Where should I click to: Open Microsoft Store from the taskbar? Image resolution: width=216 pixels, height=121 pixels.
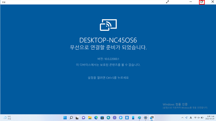pyautogui.click(x=102, y=118)
